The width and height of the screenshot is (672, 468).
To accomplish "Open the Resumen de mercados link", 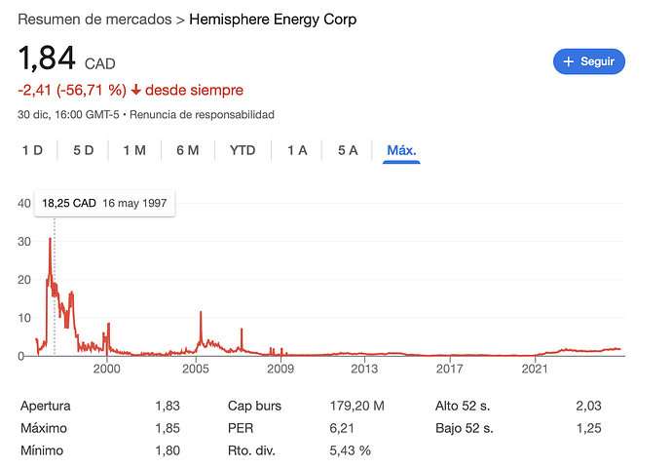I will (x=94, y=19).
